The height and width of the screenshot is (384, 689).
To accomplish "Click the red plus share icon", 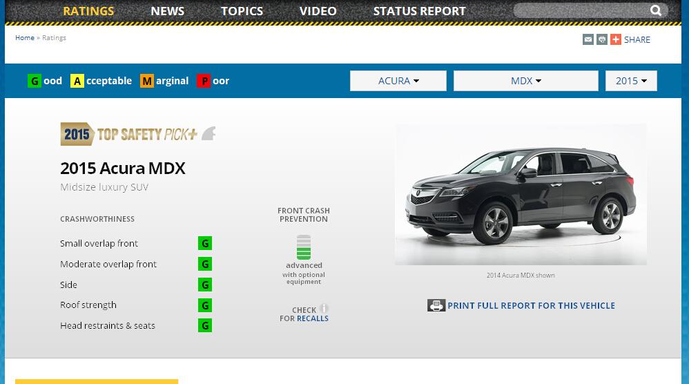I will click(616, 39).
